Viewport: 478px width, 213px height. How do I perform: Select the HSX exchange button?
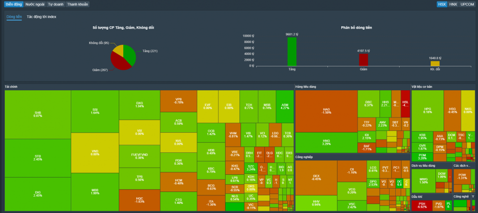pyautogui.click(x=441, y=5)
